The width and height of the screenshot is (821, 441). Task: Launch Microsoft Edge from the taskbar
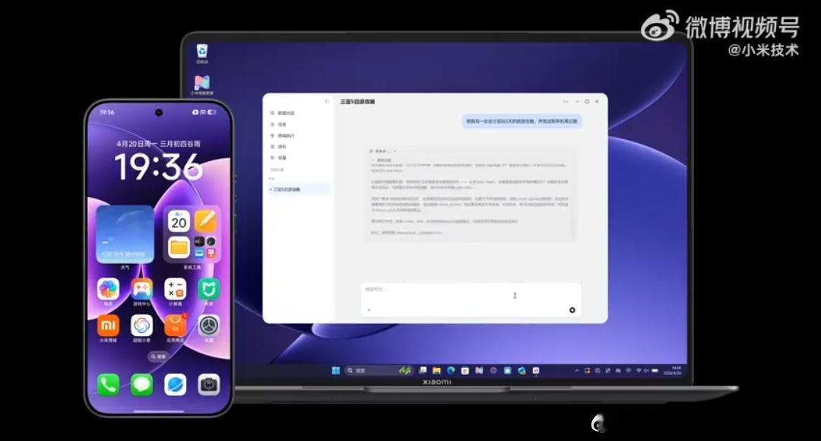(x=451, y=370)
